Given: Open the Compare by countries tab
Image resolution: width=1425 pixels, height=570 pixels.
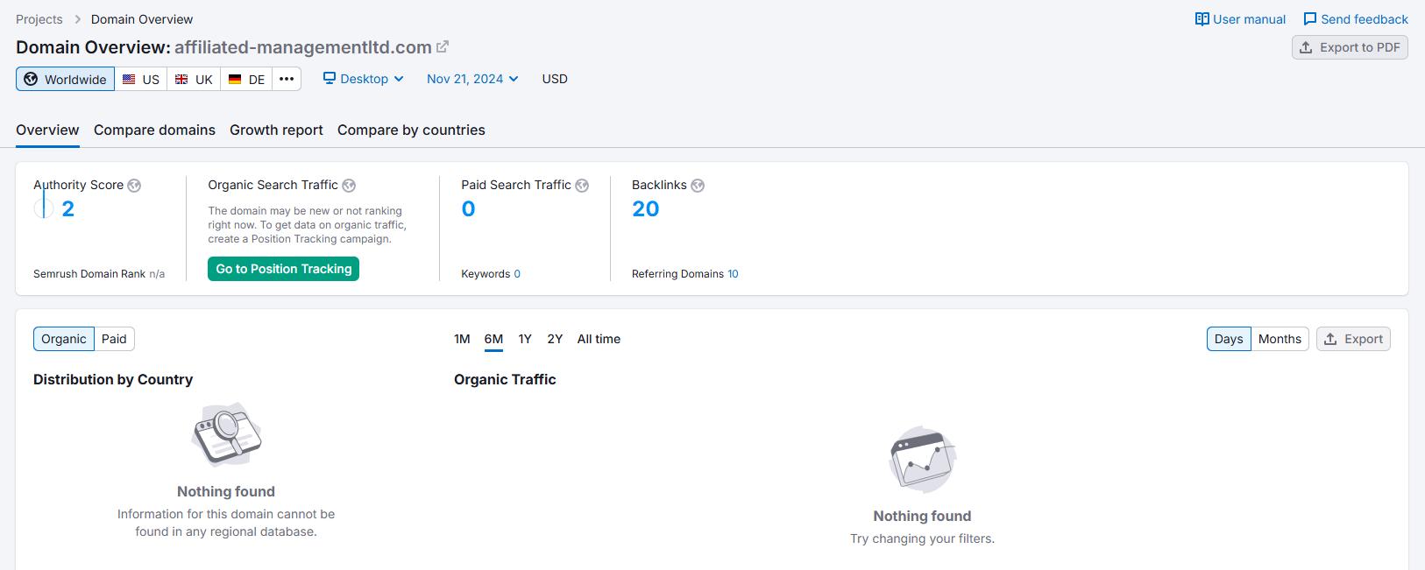Looking at the screenshot, I should point(411,130).
